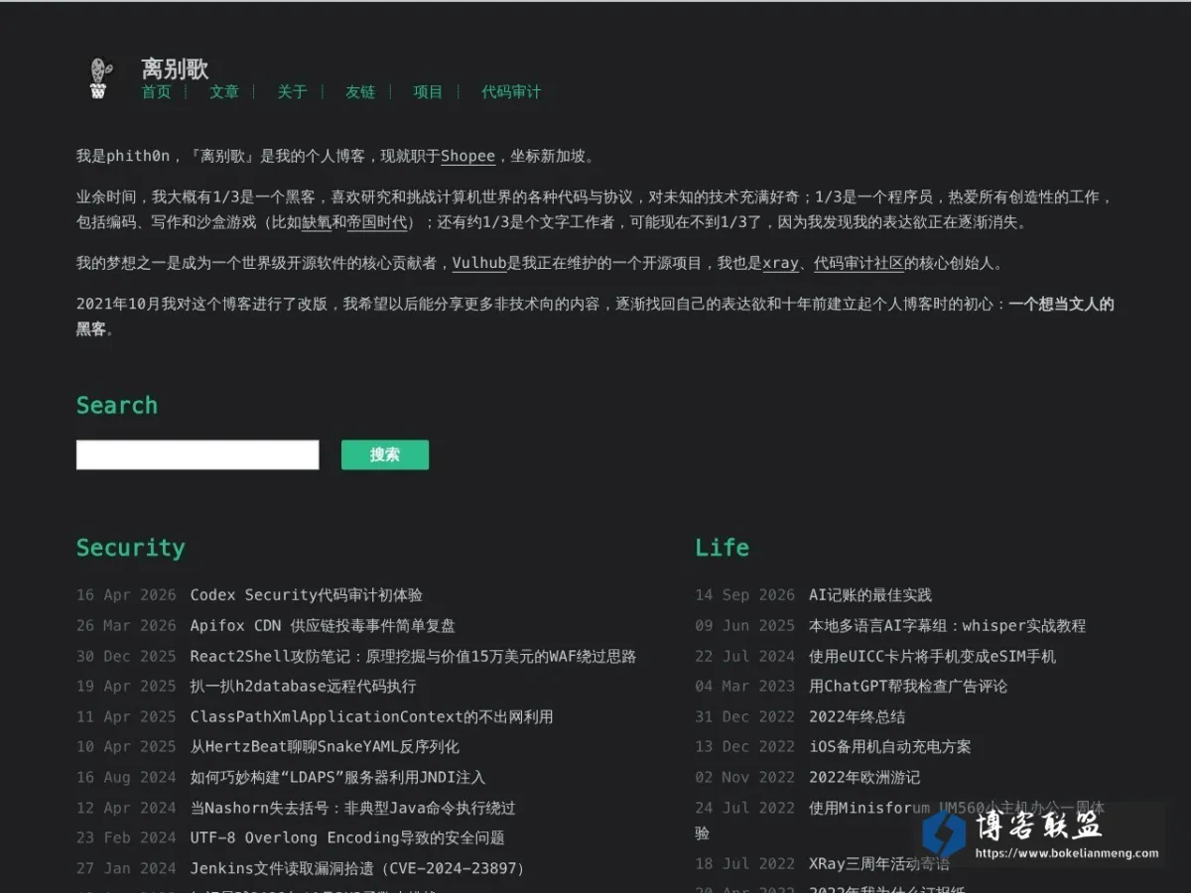This screenshot has width=1191, height=893.
Task: Open 2022年终总结 article
Action: click(857, 717)
